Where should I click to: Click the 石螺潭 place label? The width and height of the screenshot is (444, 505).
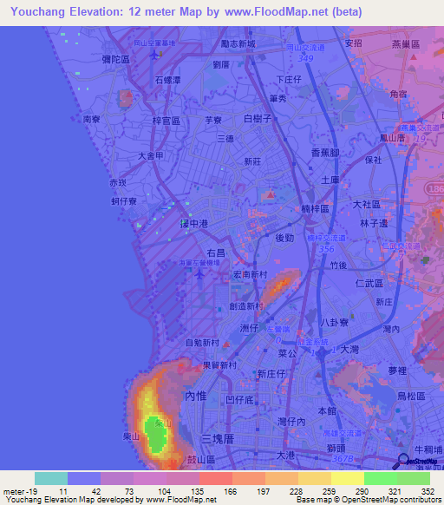point(167,80)
